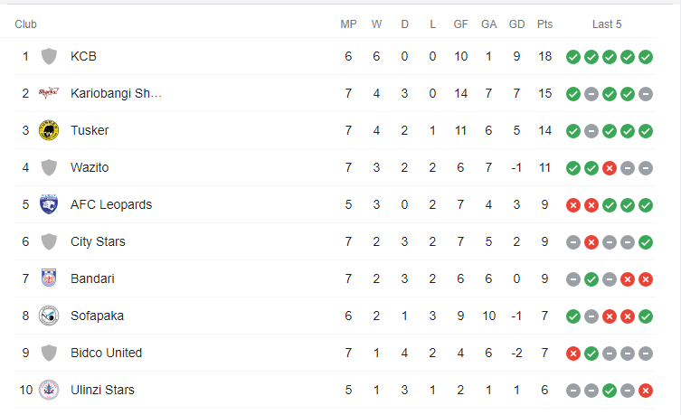Click the AFC Leopards club logo
Viewport: 681px width, 415px height.
tap(49, 204)
